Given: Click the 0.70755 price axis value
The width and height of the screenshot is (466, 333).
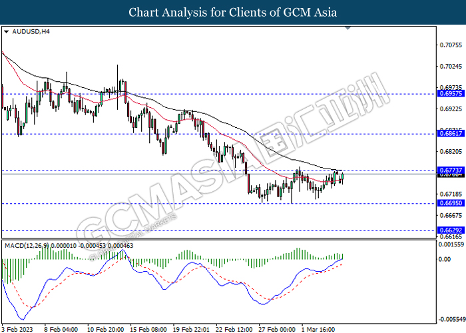Looking at the screenshot, I should 451,45.
